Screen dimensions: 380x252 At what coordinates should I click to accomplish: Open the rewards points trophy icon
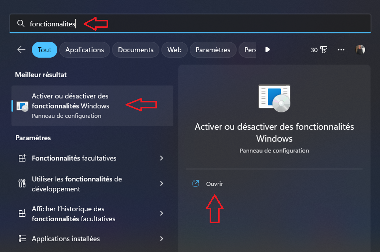pyautogui.click(x=324, y=50)
